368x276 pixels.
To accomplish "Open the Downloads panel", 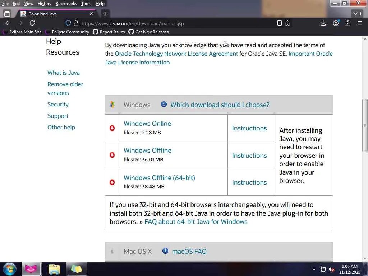I will (x=323, y=23).
